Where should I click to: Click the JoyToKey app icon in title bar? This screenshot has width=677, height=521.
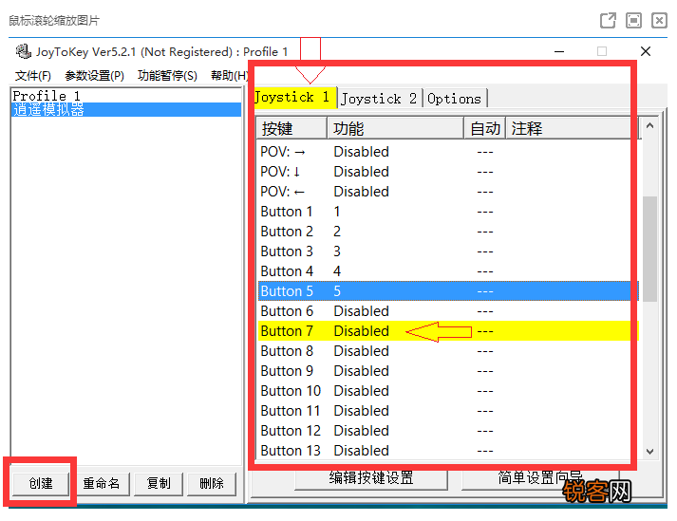coord(24,52)
